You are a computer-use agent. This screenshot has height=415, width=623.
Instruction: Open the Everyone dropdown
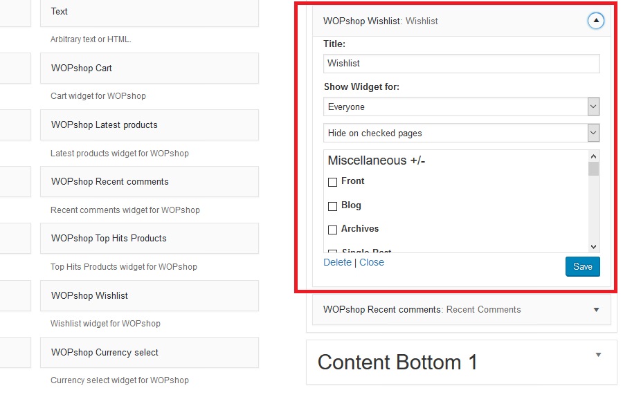pos(461,107)
